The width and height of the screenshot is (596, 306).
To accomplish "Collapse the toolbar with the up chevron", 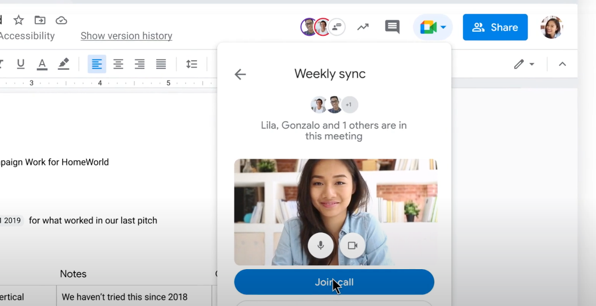I will tap(563, 64).
